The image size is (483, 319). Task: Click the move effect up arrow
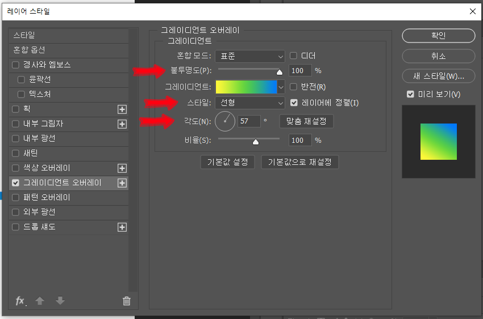pos(40,301)
